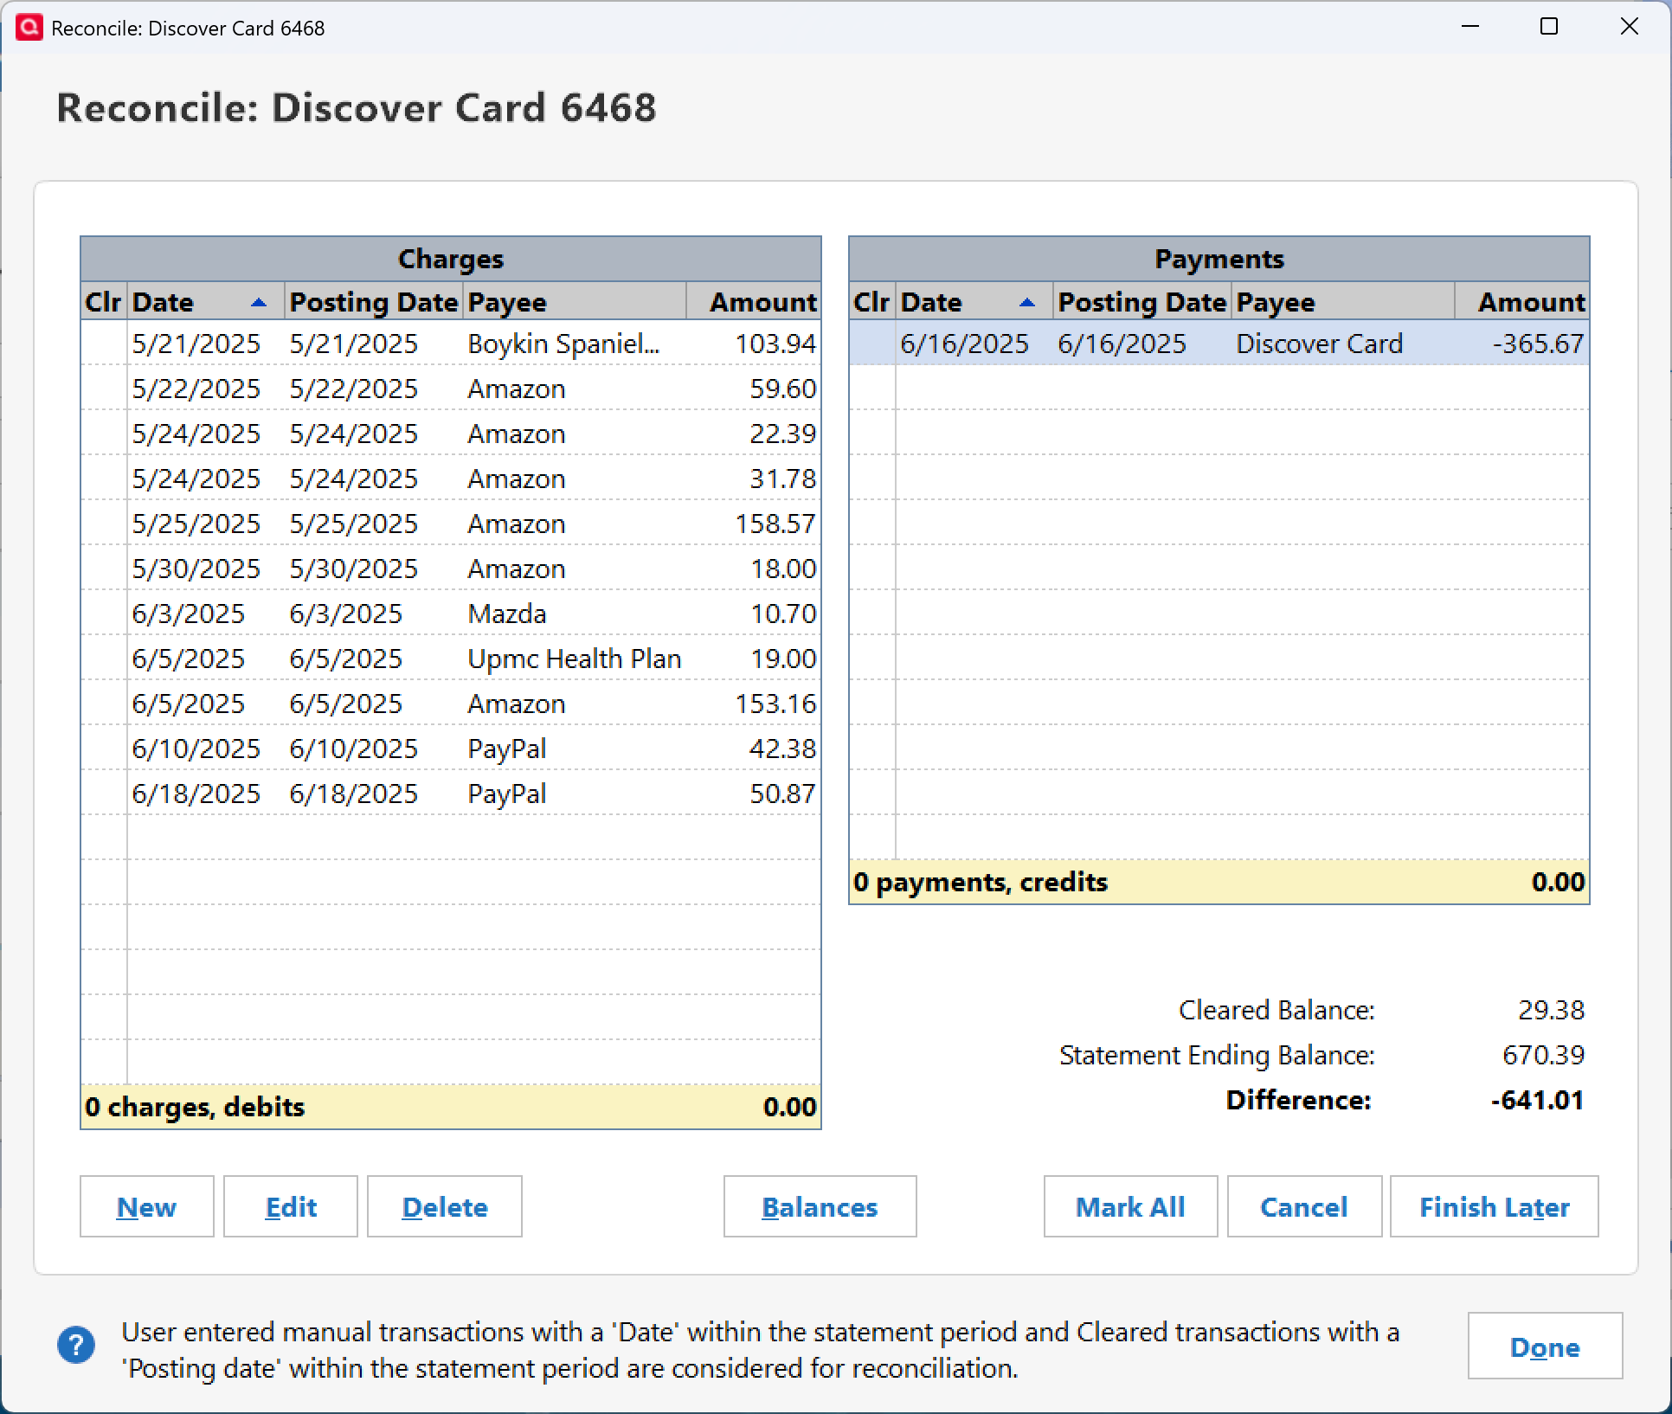Click Mark All button
Image resolution: width=1672 pixels, height=1414 pixels.
pyautogui.click(x=1130, y=1206)
